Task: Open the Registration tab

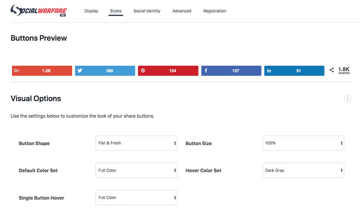Action: pos(215,11)
